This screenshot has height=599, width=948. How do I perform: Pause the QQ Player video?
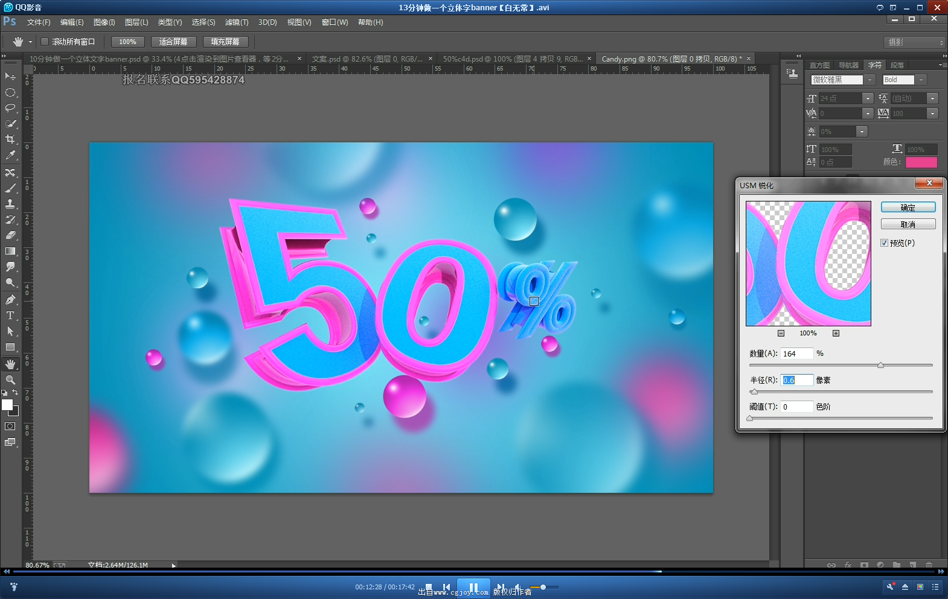pyautogui.click(x=473, y=587)
